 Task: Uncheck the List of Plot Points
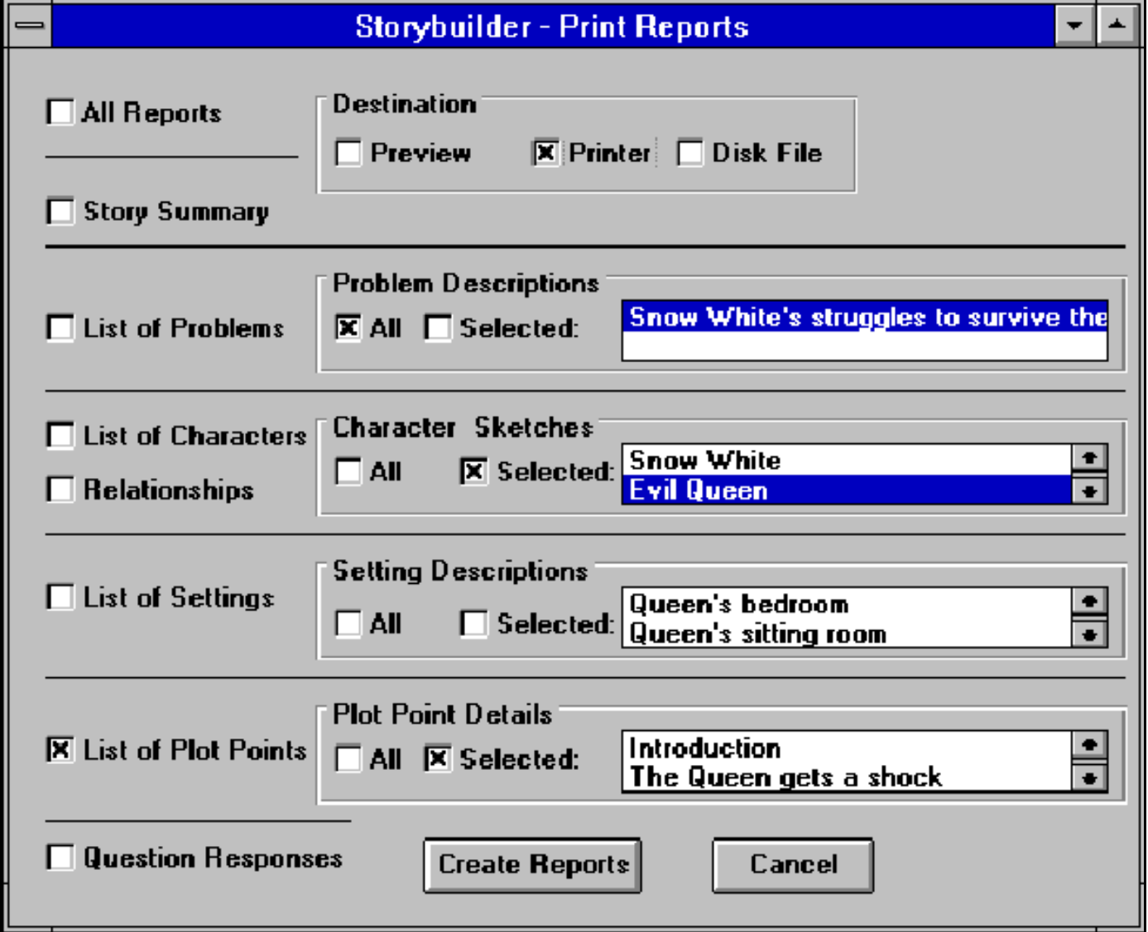click(59, 752)
